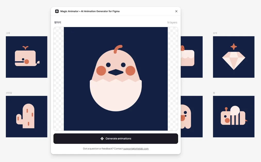
Task: Click the Magic Animator plugin logo icon
Action: [57, 11]
